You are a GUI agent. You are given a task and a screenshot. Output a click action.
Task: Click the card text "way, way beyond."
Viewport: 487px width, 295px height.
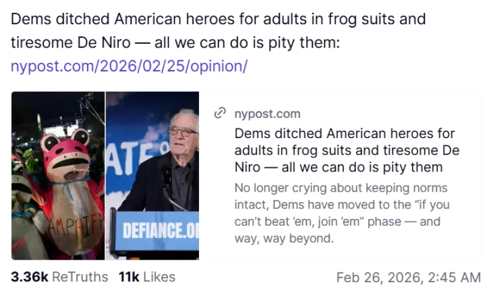[284, 238]
